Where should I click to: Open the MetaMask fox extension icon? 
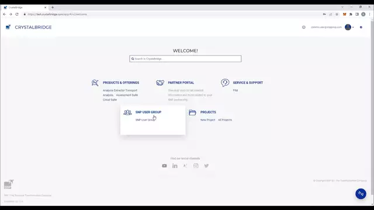[344, 14]
